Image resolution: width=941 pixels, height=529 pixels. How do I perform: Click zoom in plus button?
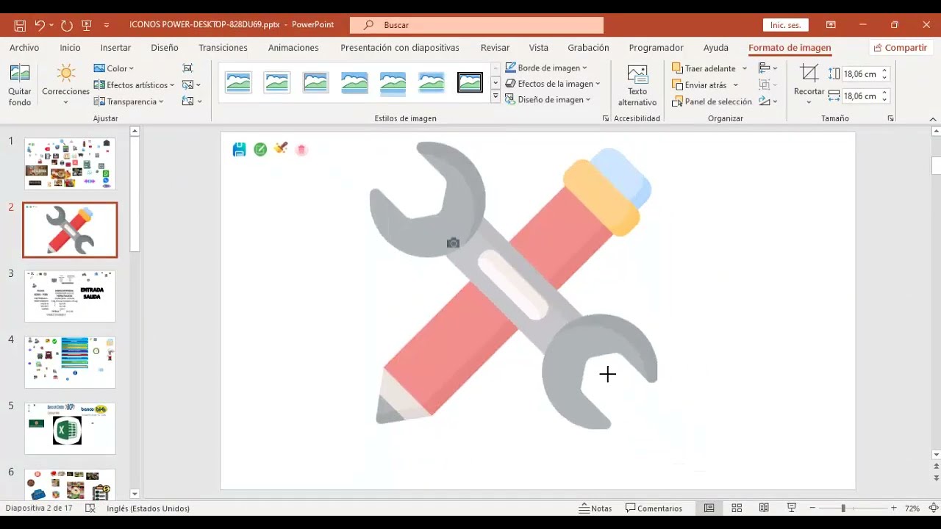[893, 508]
